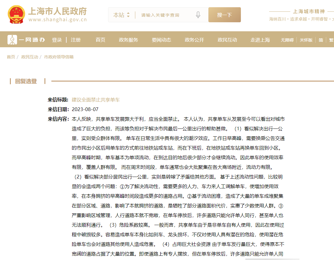This screenshot has width=334, height=260.
Task: Enable 无障碍 accessibility mode
Action: 287,40
